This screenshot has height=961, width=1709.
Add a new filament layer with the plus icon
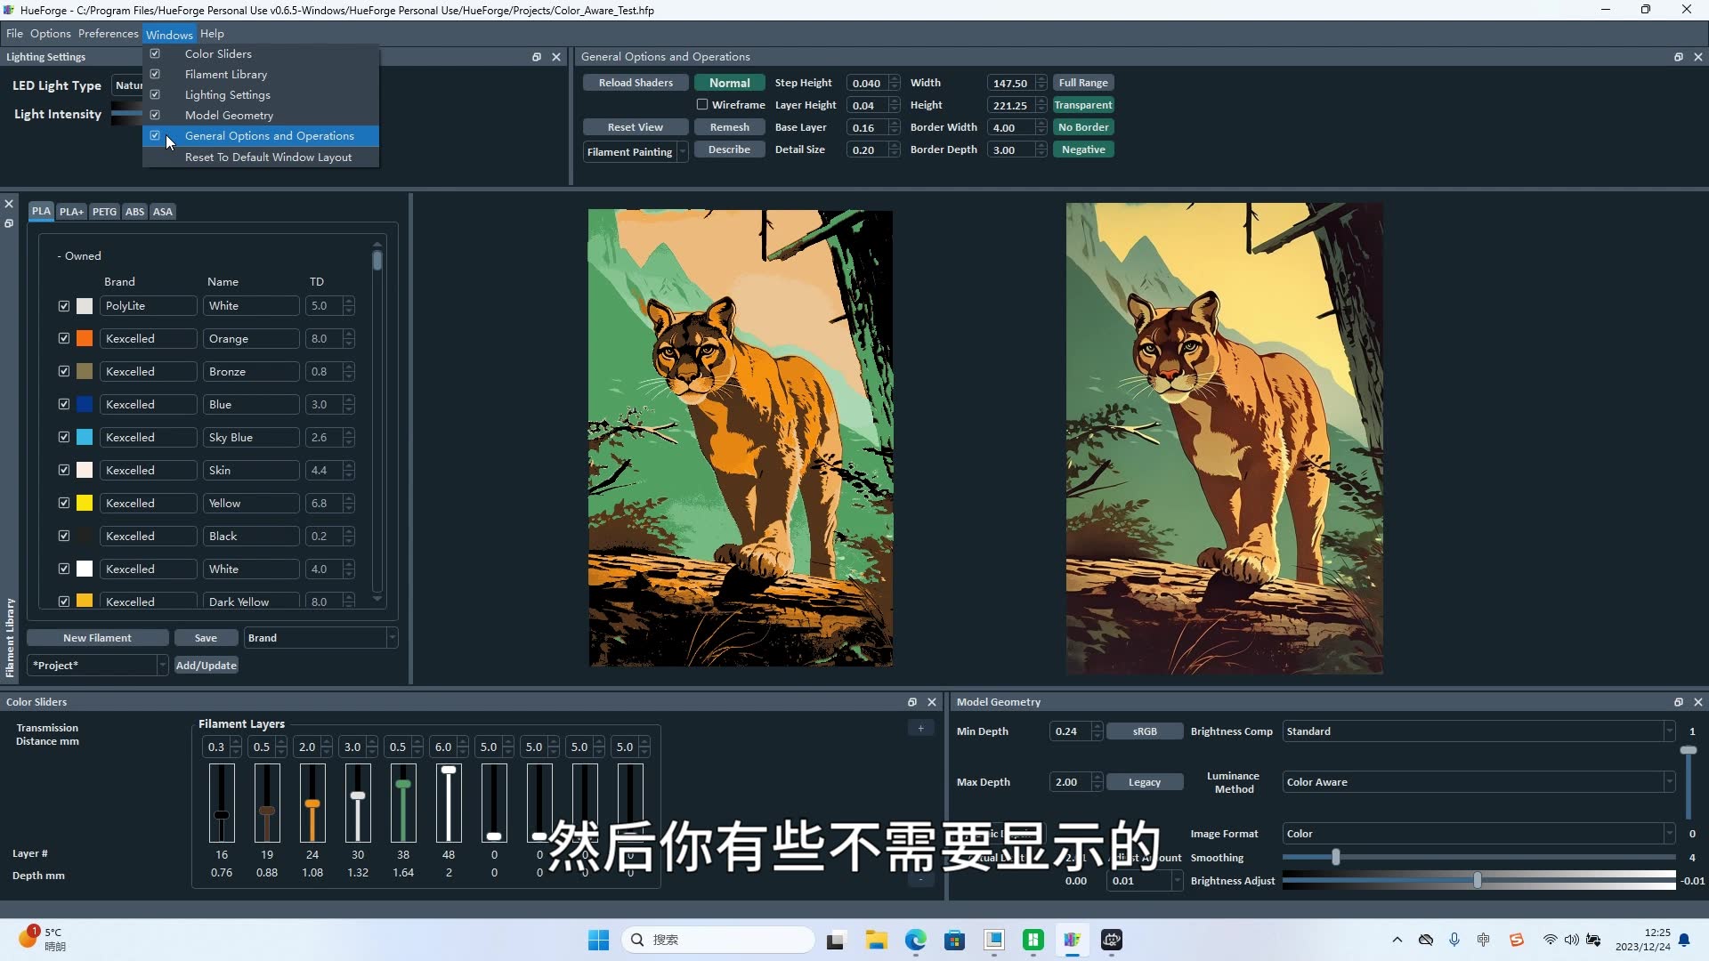tap(920, 728)
